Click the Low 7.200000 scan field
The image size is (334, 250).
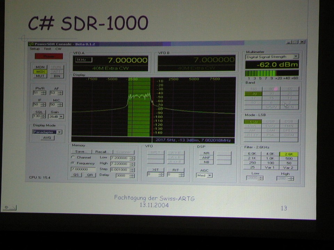[122, 158]
